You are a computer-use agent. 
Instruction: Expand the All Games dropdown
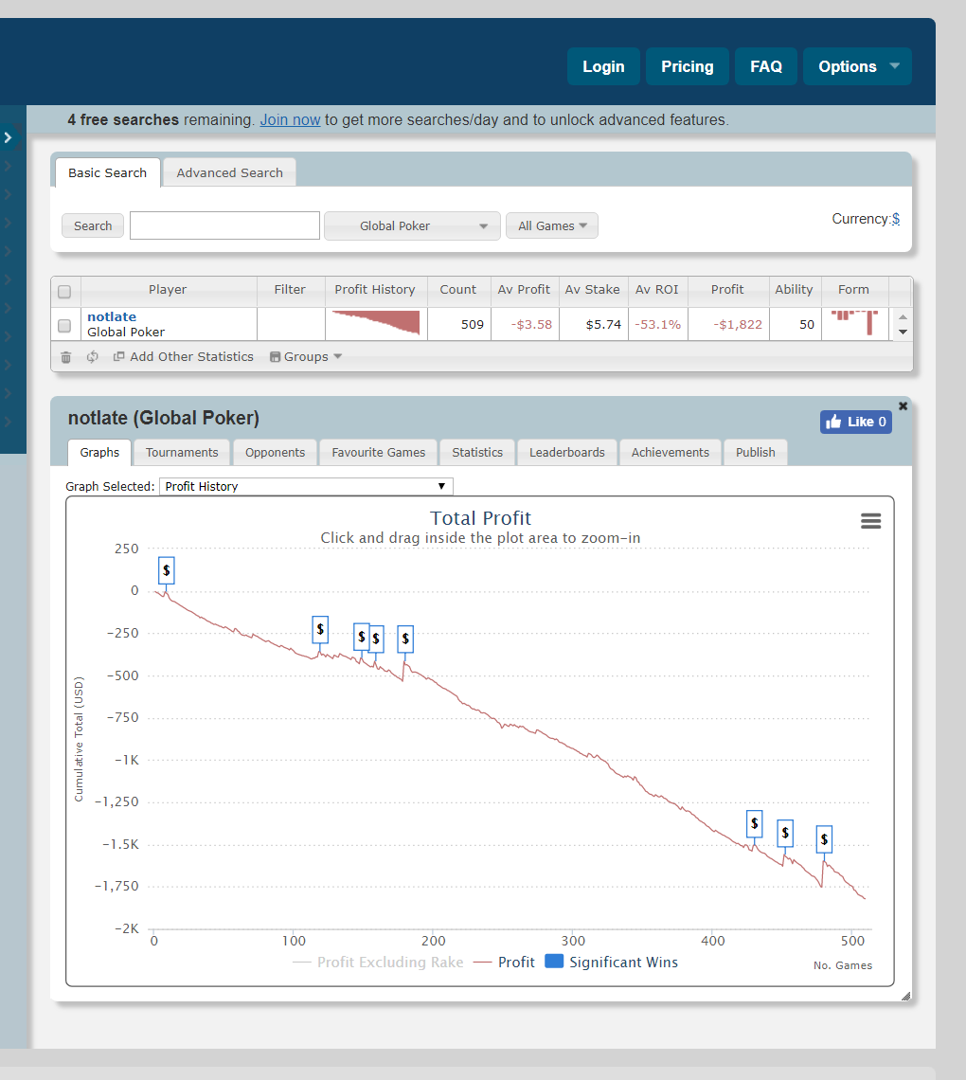[551, 226]
